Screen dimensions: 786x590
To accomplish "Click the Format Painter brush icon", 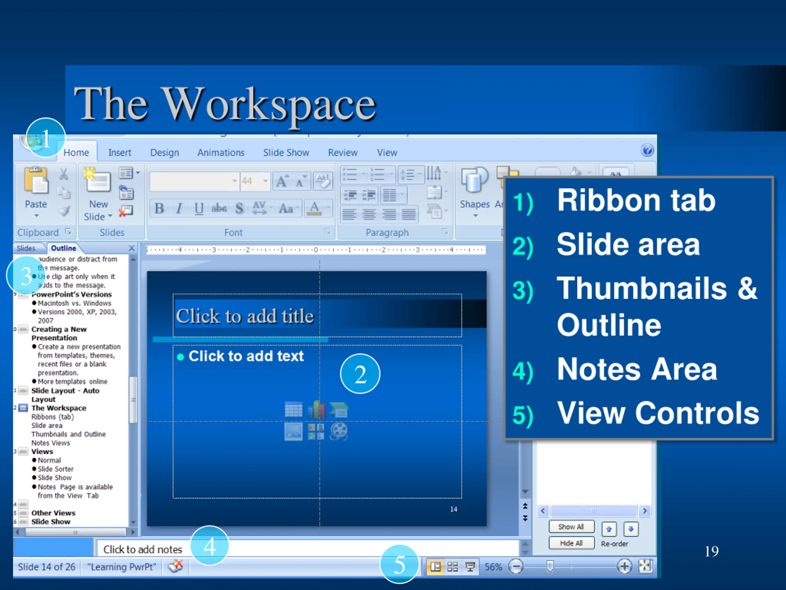I will pyautogui.click(x=64, y=211).
